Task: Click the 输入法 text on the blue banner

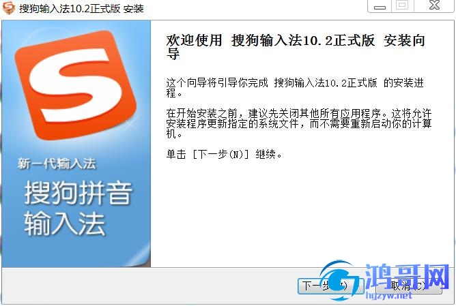Action: coord(65,223)
